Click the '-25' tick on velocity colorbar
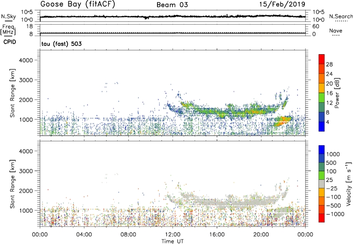Viewport: 353px width, 244px height. coord(332,188)
